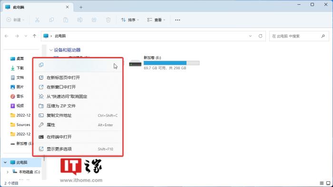Collapse the 设备和驱动器 group
The width and height of the screenshot is (333, 187).
click(51, 50)
